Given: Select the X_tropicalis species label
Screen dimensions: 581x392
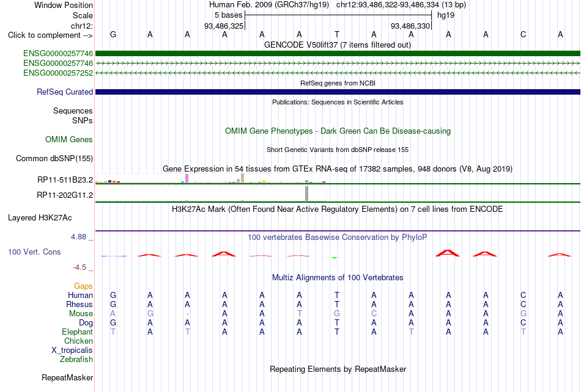Looking at the screenshot, I should [x=72, y=350].
